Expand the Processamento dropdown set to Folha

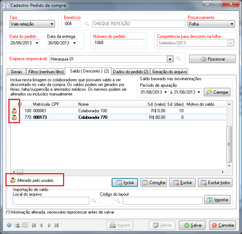click(232, 24)
